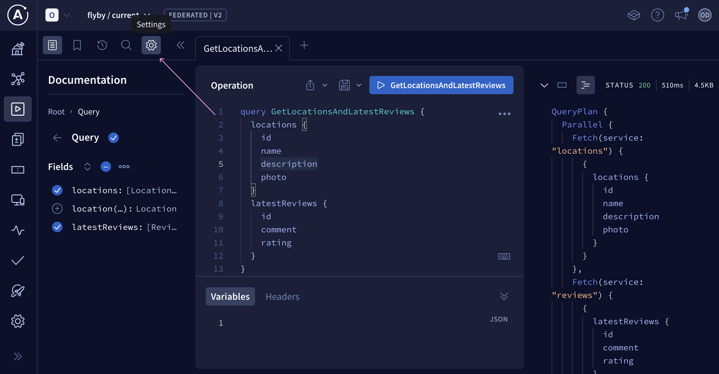
Task: Collapse the Variables panel with double chevron
Action: (x=504, y=296)
